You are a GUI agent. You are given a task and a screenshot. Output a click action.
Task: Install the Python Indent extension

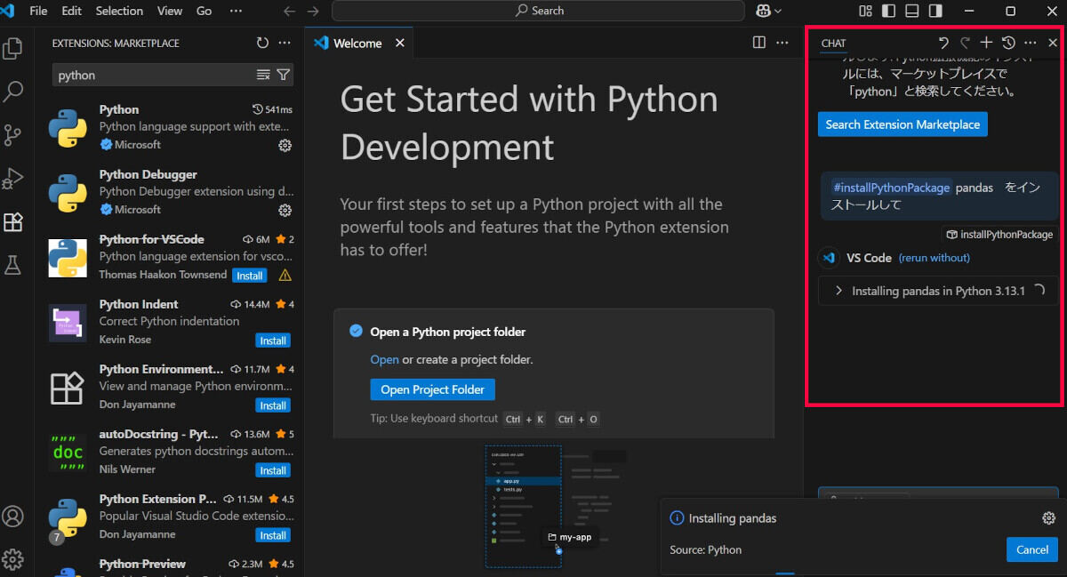pos(273,341)
